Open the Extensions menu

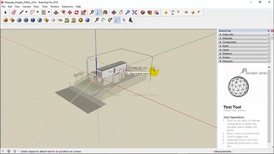click(67, 7)
